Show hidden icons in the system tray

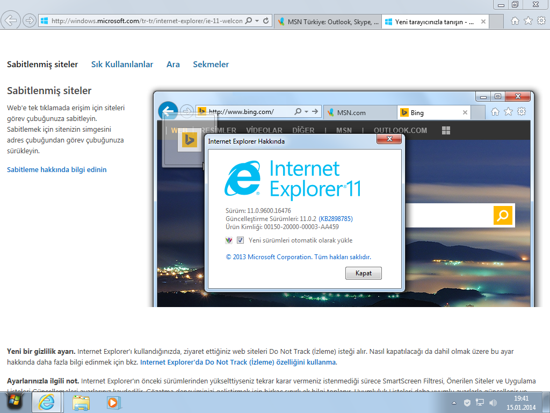(x=454, y=402)
